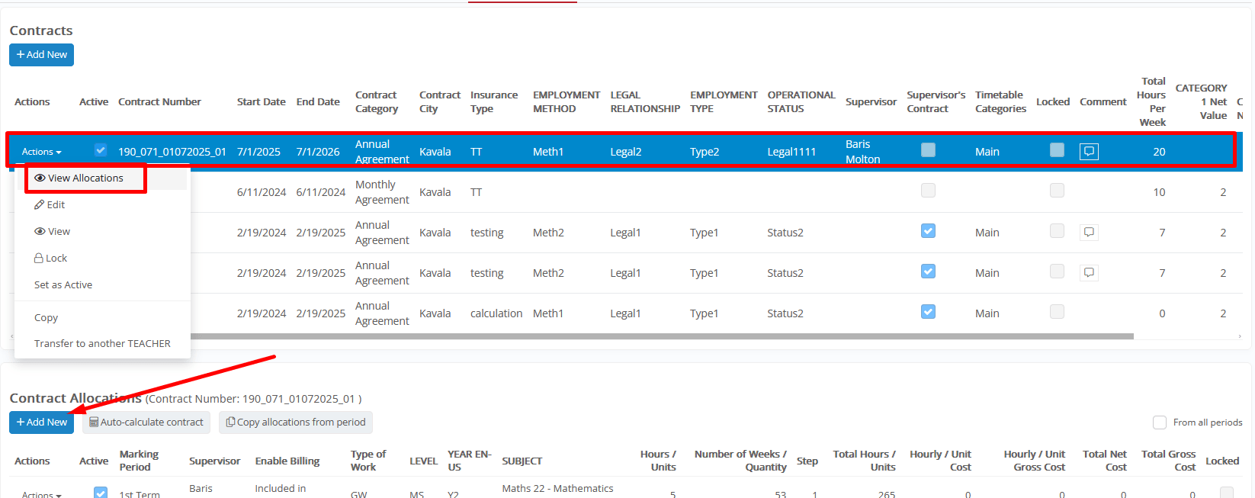The width and height of the screenshot is (1255, 498).
Task: Uncheck Active checkbox for contract 190_071_01072025_01
Action: (101, 150)
